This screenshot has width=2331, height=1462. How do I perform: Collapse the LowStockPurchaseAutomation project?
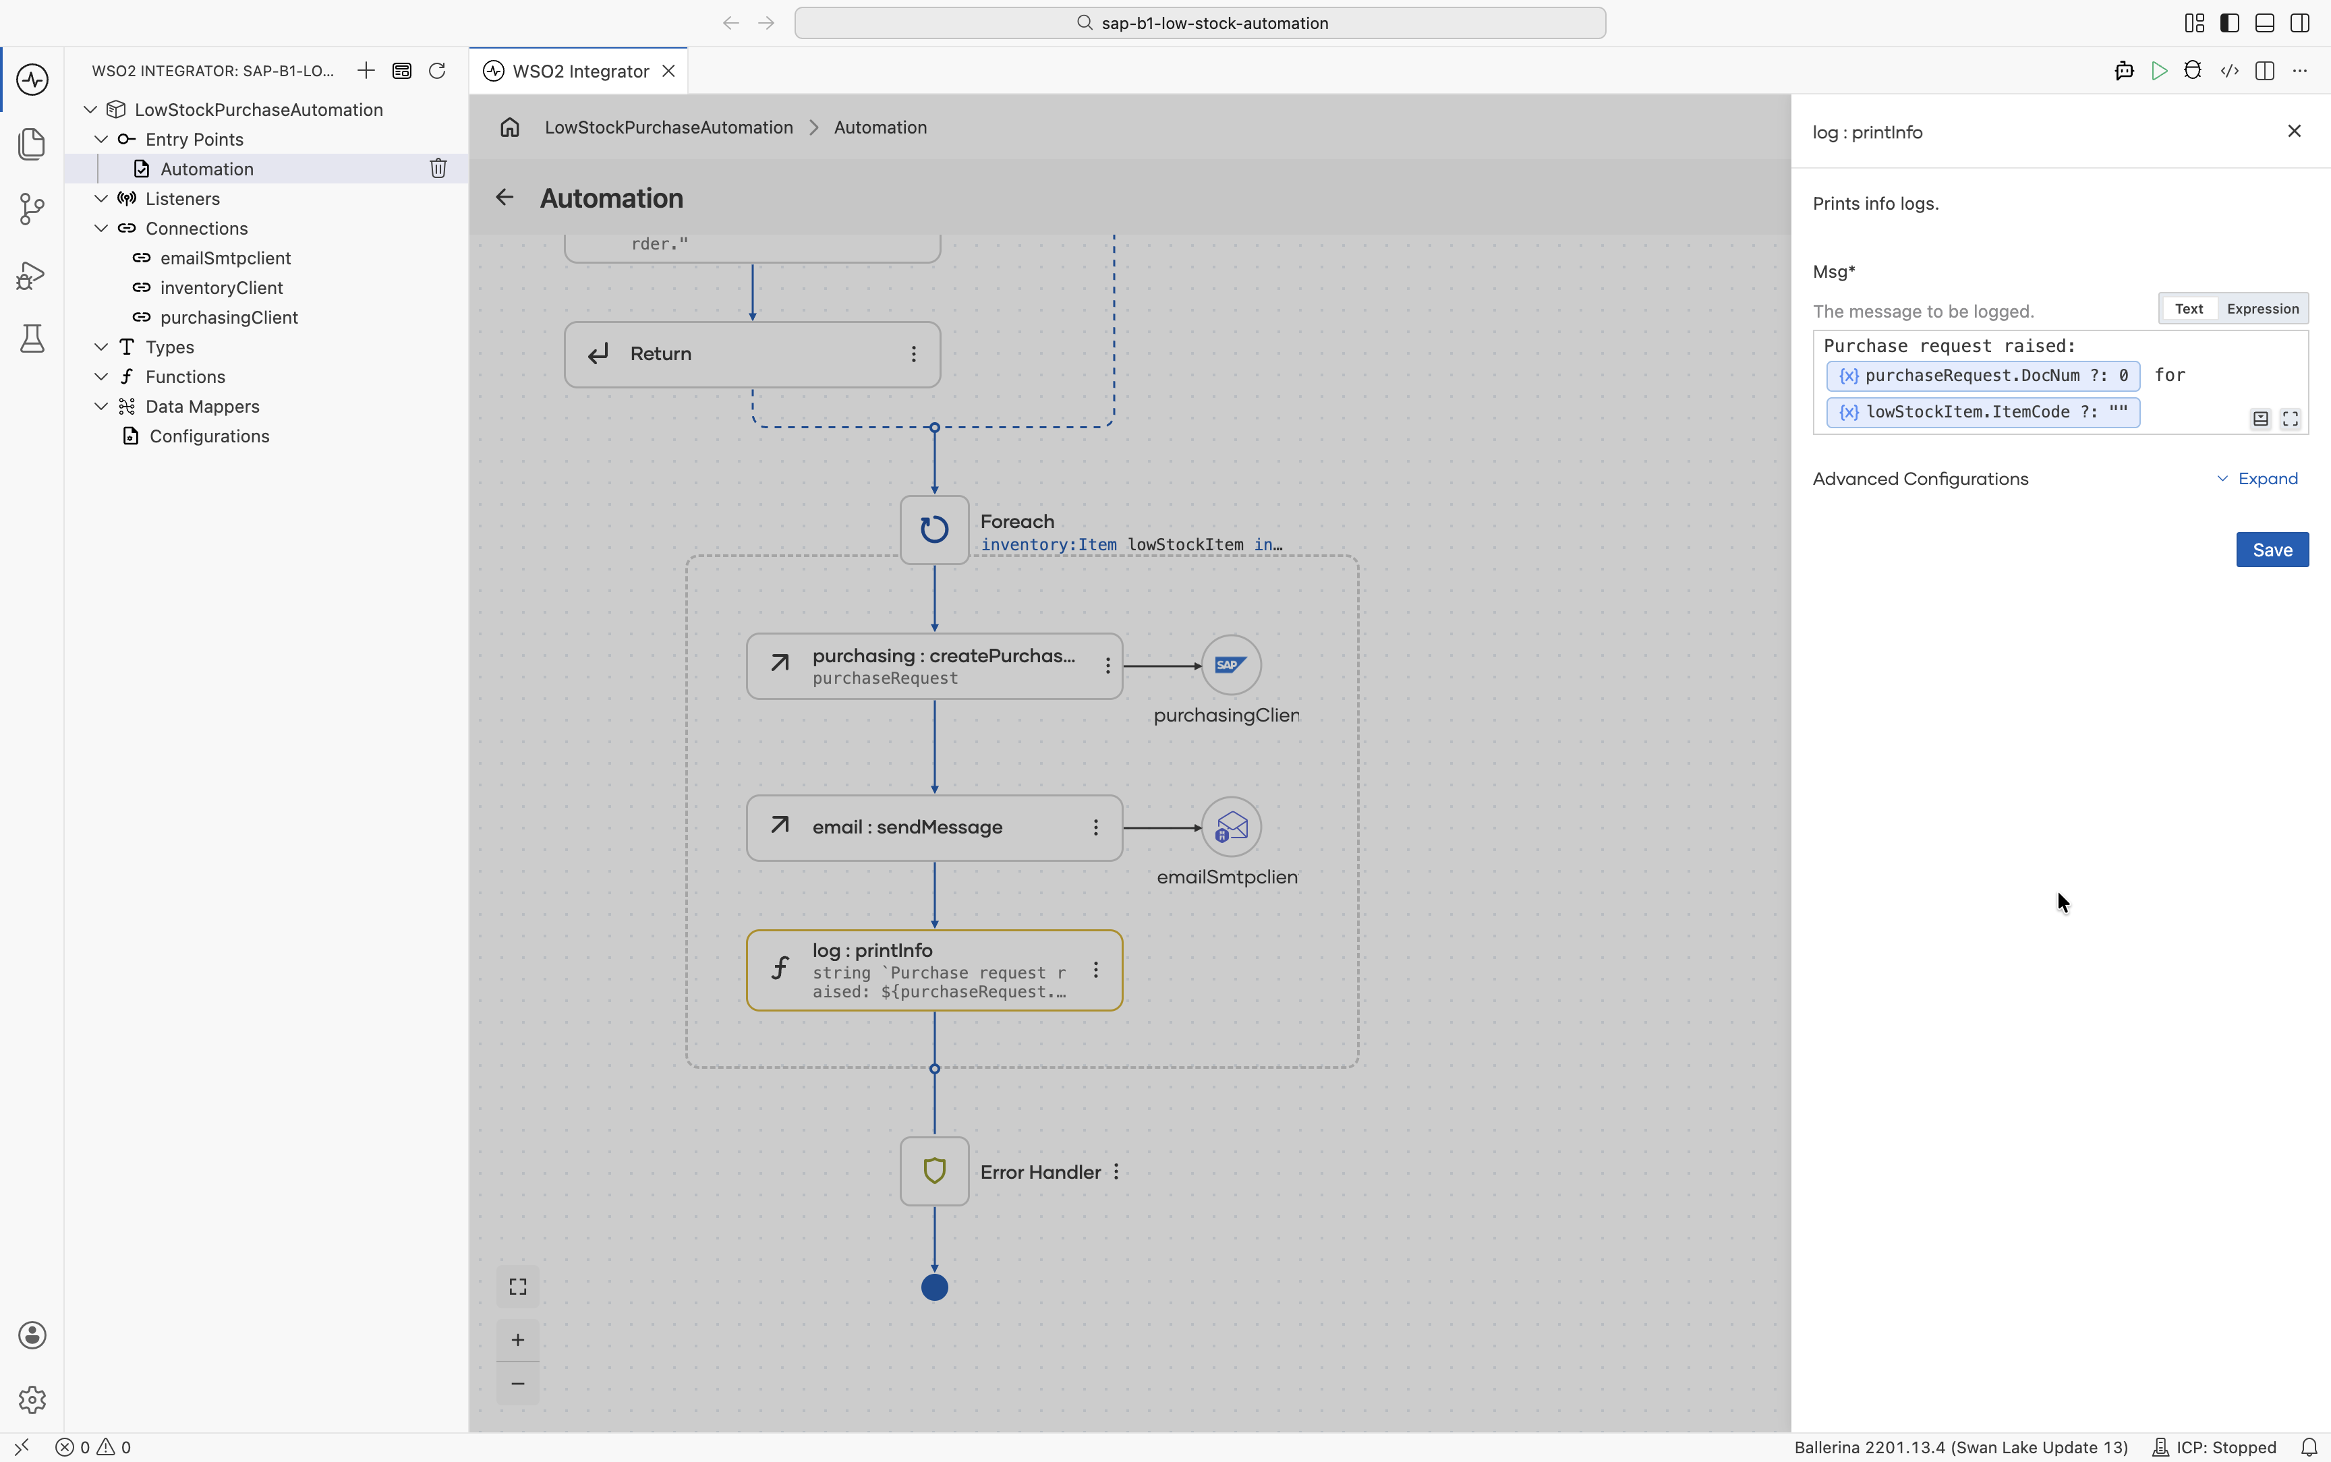click(x=90, y=109)
